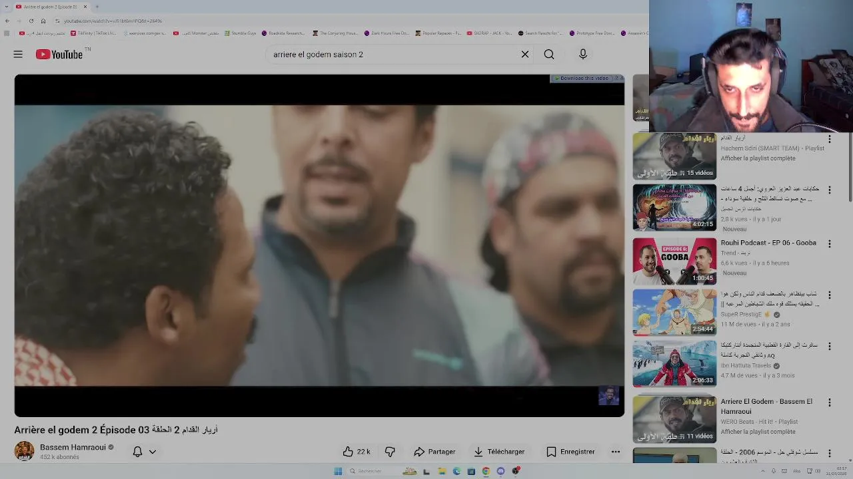Viewport: 853px width, 479px height.
Task: Open the Dark Hours Free Do... bookmark
Action: pyautogui.click(x=387, y=33)
